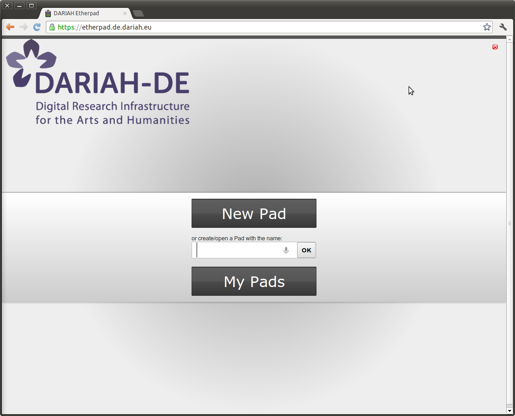Open the My Pads list
515x416 pixels.
[x=254, y=281]
